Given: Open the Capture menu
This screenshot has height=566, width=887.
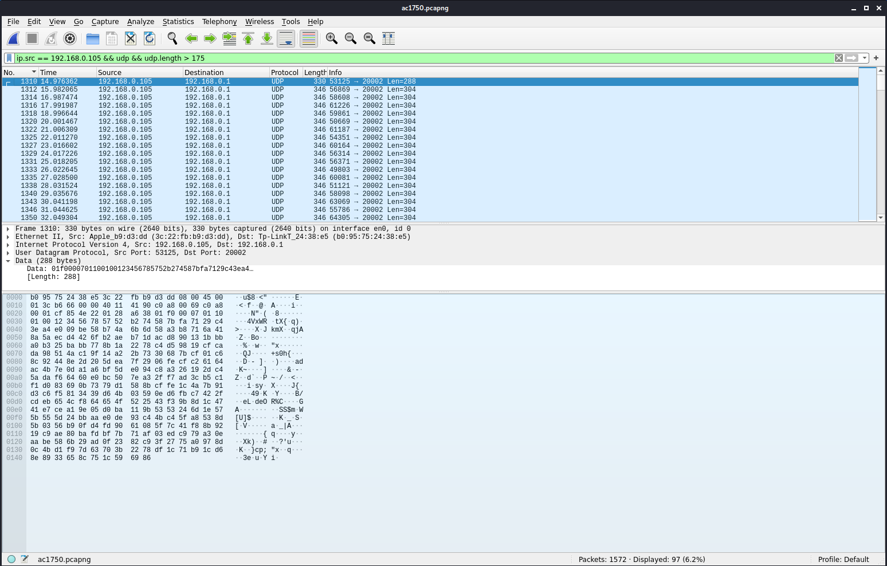Looking at the screenshot, I should [x=105, y=21].
